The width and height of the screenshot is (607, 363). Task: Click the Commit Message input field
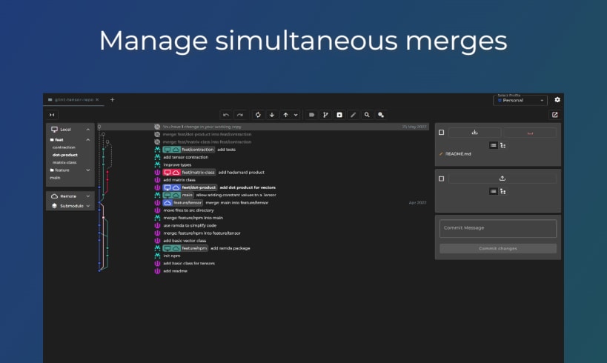point(498,229)
